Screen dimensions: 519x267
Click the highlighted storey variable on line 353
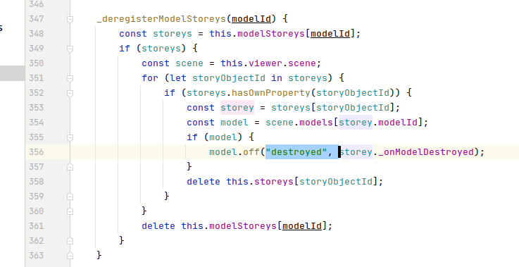pos(237,108)
